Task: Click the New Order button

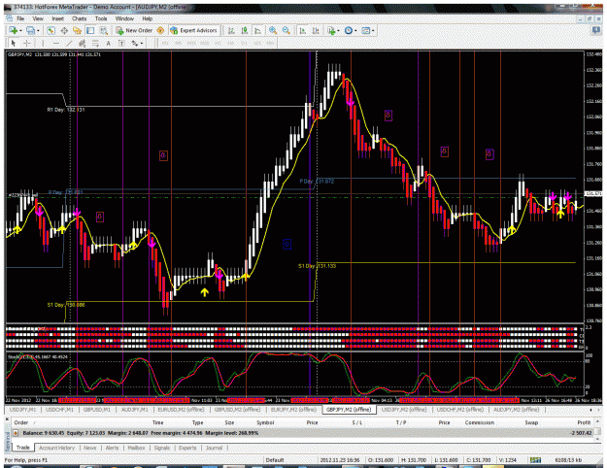Action: [x=134, y=30]
